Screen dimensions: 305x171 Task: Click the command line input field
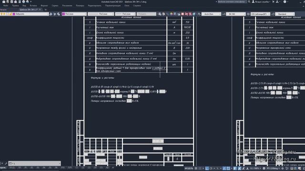pyautogui.click(x=35, y=163)
